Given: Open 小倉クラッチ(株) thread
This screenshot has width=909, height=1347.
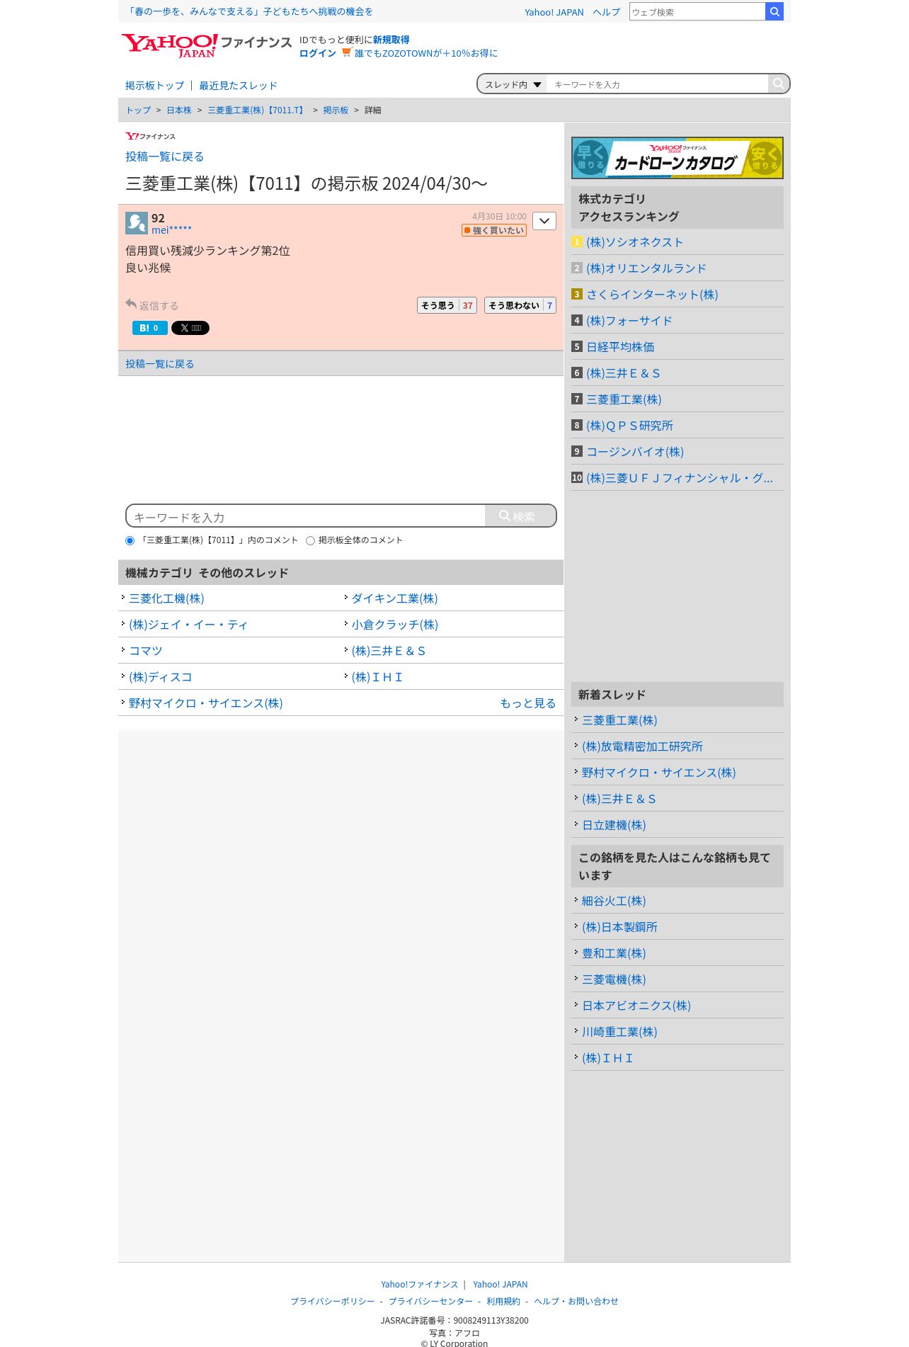Looking at the screenshot, I should pos(394,625).
